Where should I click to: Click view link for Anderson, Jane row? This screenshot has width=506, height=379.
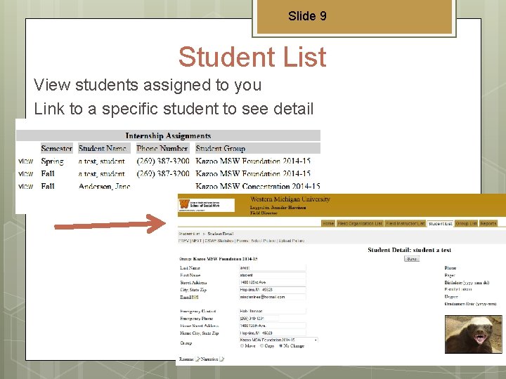coord(26,186)
